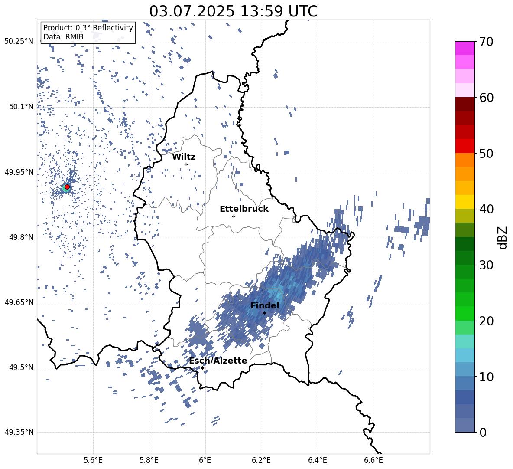Click the 'Data: RMIB' text
This screenshot has height=469, width=513.
coord(63,37)
